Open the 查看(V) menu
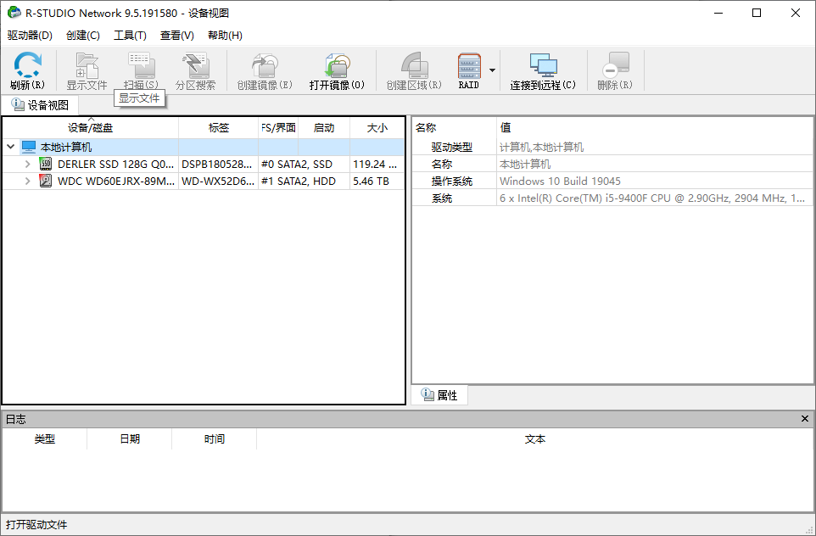The image size is (816, 536). pos(176,36)
